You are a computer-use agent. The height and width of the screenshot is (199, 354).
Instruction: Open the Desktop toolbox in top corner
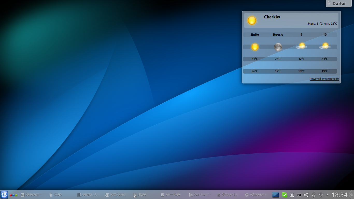337,3
